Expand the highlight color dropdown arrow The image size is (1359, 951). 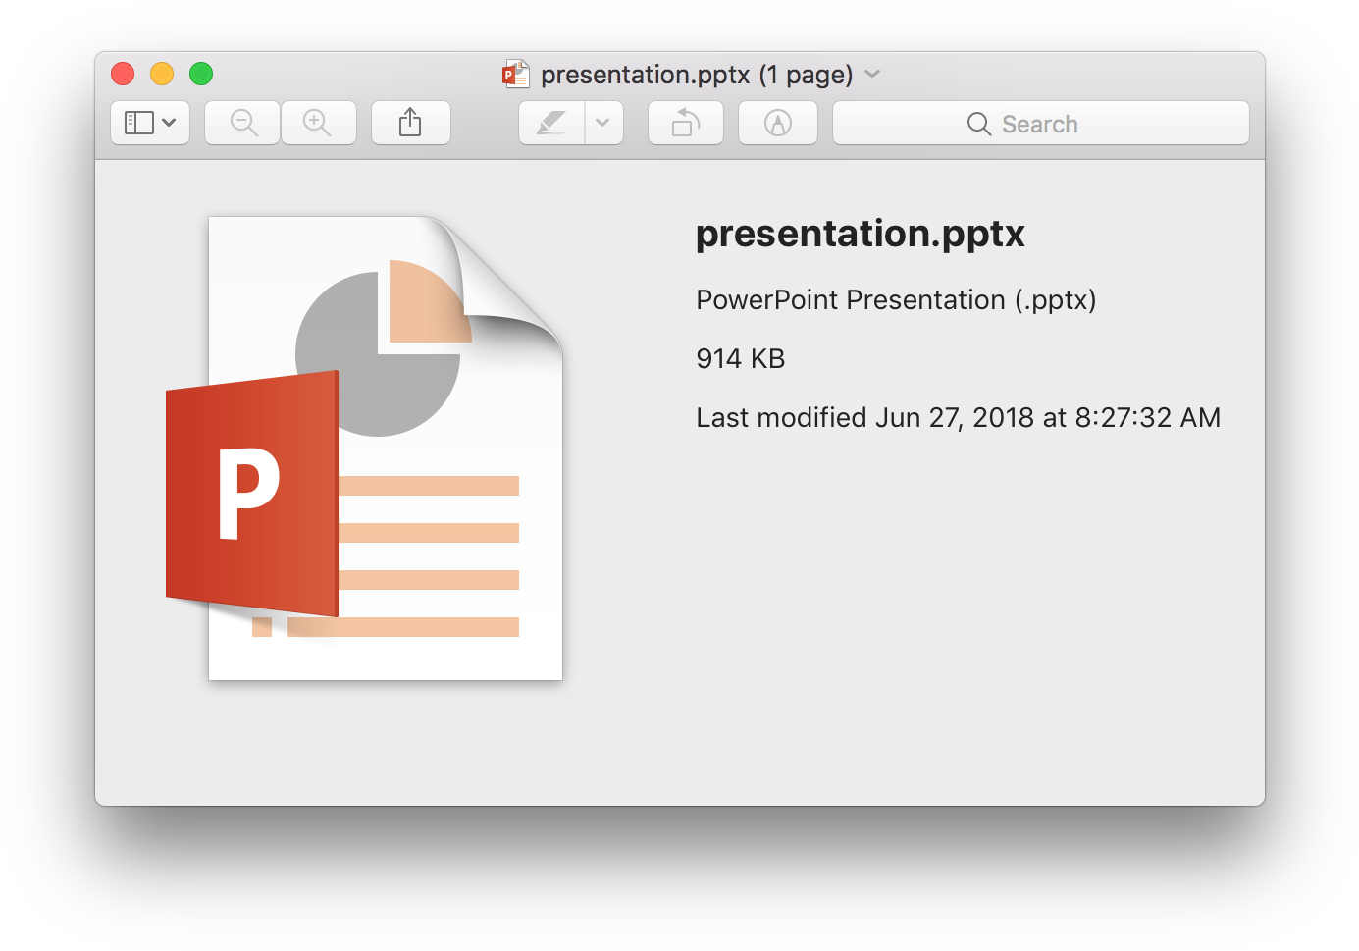(603, 123)
